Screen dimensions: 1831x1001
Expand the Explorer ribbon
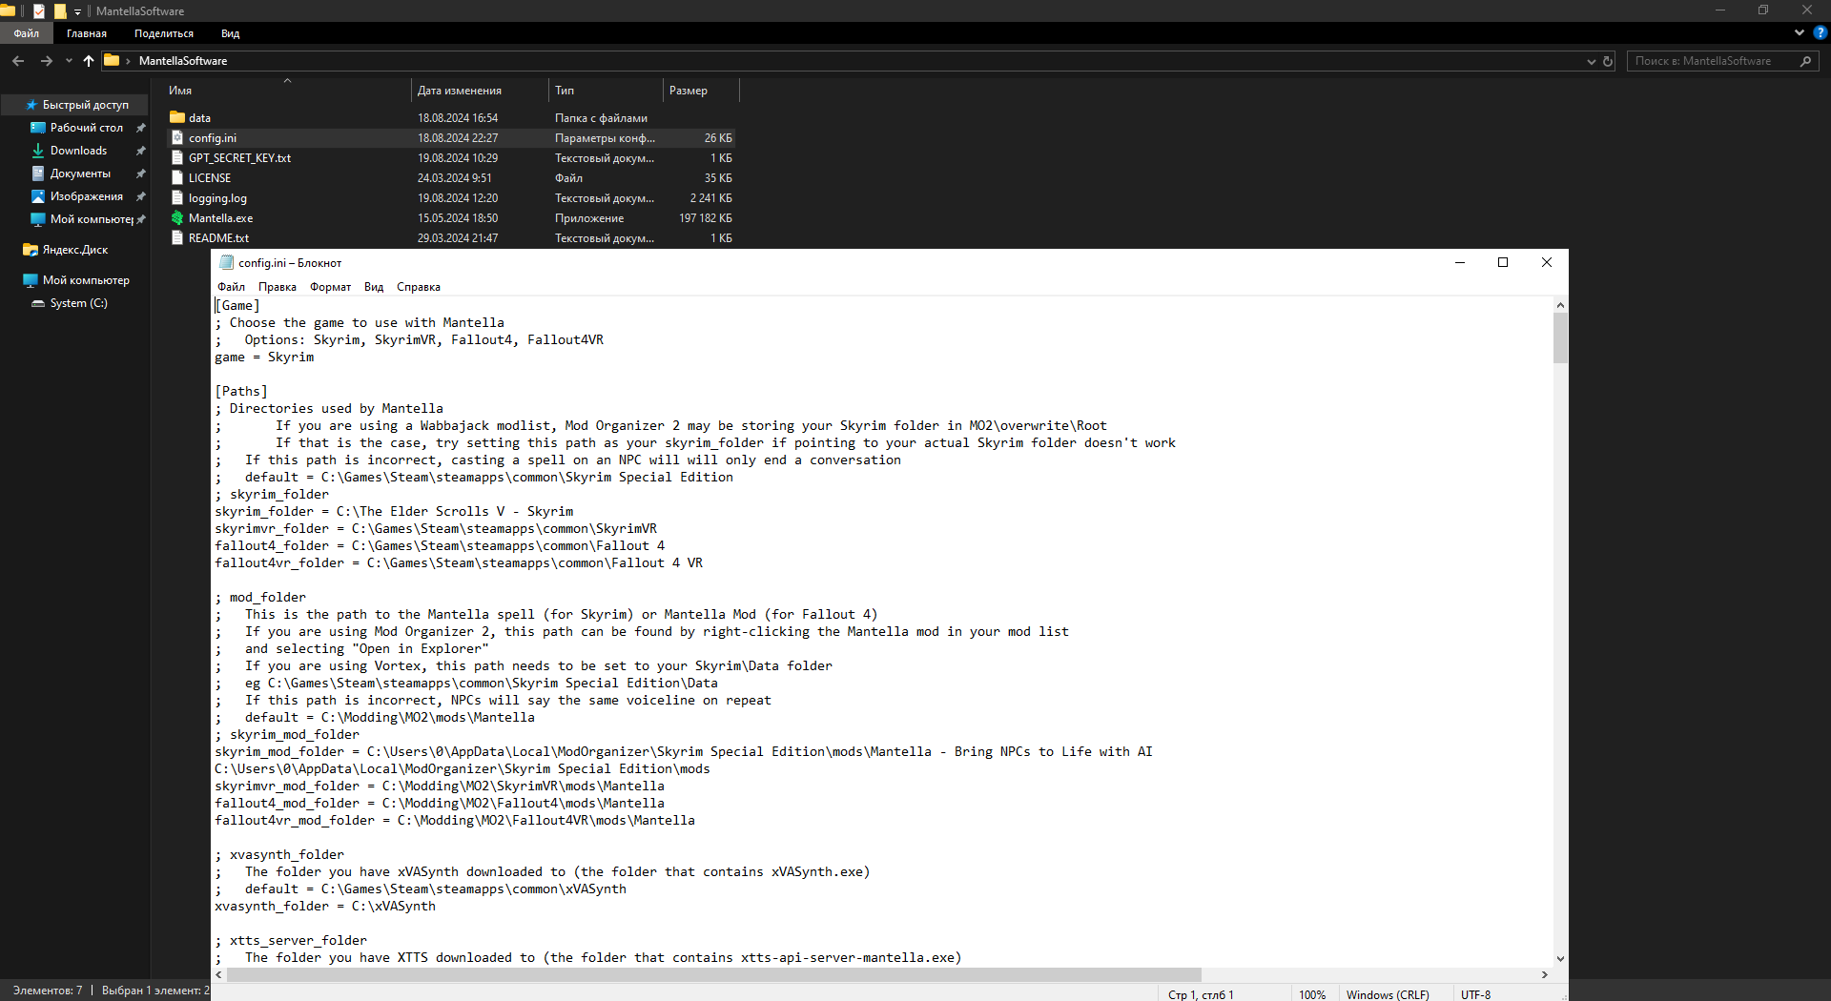click(x=1800, y=32)
